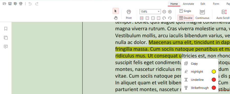The image size is (230, 94).
Task: Open the Form tab
Action: coord(216,4)
